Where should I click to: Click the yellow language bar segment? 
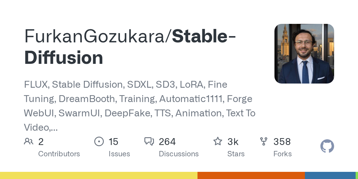tap(98, 175)
